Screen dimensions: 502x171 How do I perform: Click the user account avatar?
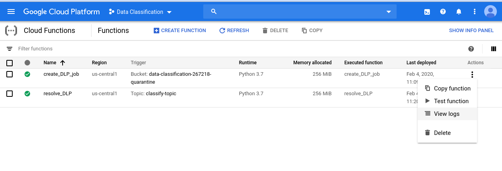(x=491, y=12)
